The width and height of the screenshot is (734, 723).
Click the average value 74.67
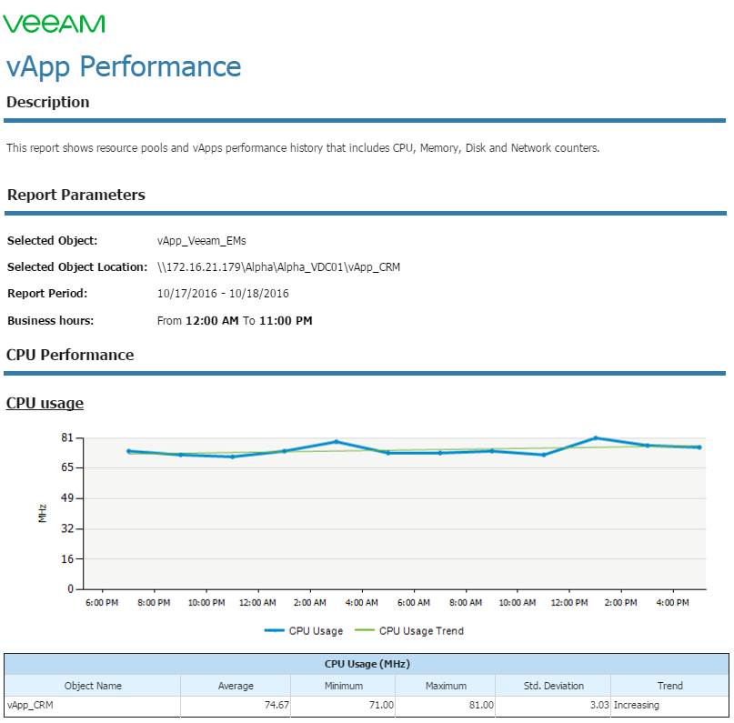click(277, 705)
